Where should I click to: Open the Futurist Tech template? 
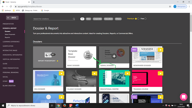coord(81,98)
